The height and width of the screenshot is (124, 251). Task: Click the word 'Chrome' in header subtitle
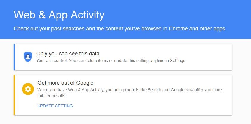178,29
